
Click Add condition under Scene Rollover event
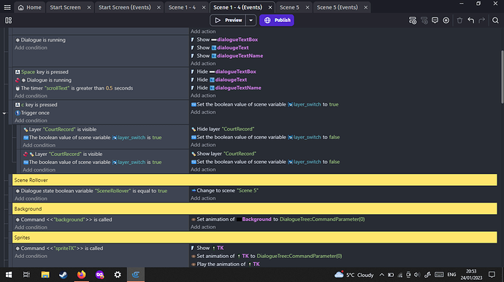(x=31, y=199)
